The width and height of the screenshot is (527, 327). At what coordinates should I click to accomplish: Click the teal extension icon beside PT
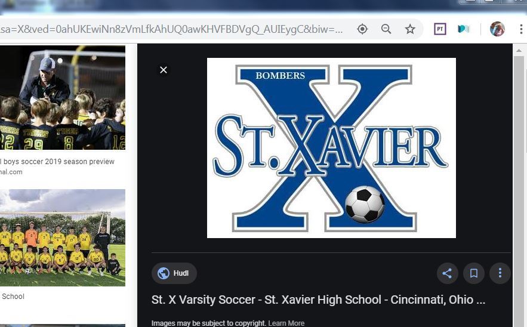464,29
